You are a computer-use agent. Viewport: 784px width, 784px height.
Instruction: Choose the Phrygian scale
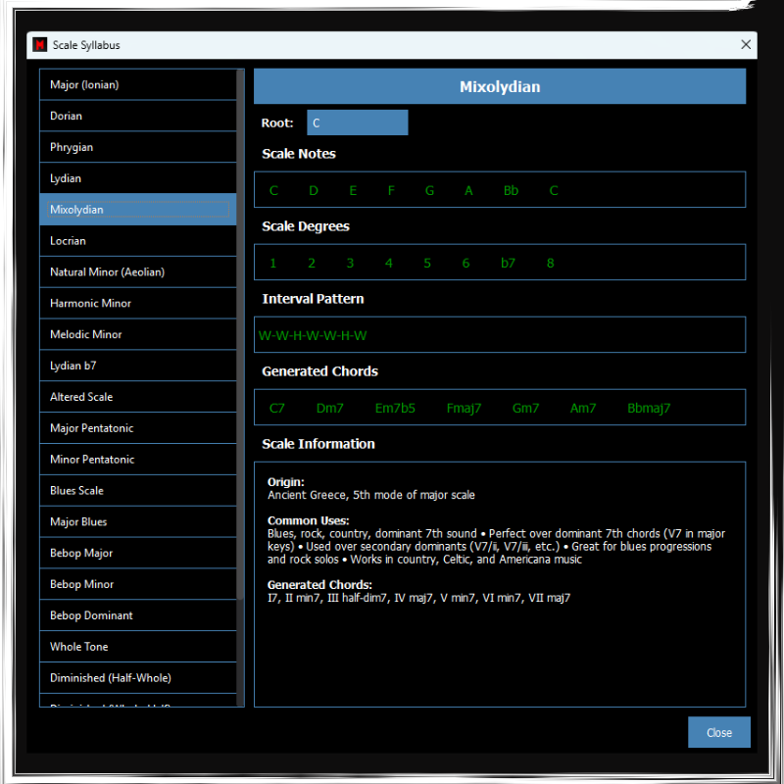(137, 148)
